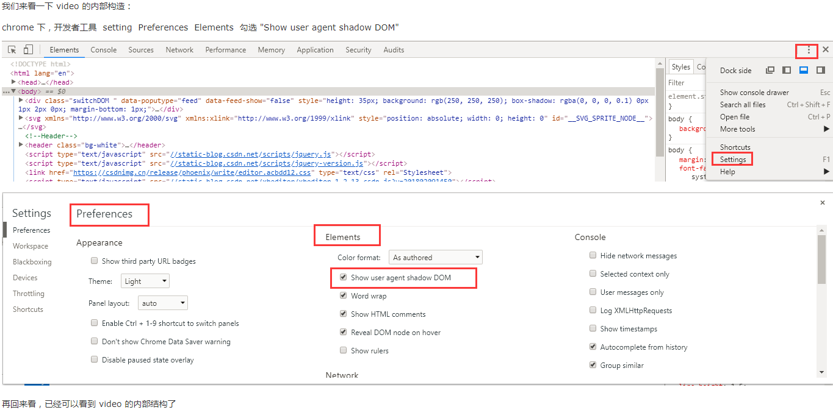Open the More tools submenu arrow
Screen dimensions: 833x410
pyautogui.click(x=826, y=129)
